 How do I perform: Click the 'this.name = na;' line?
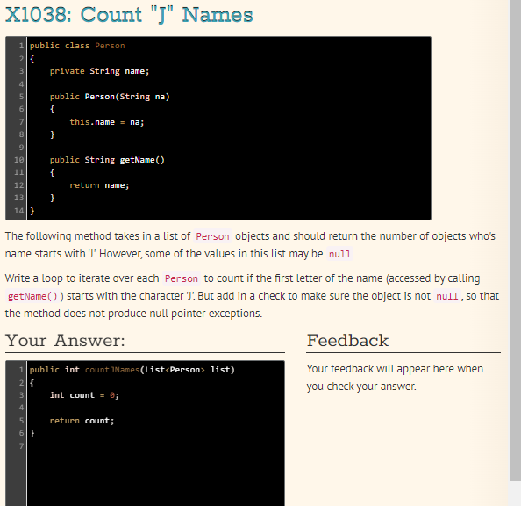point(107,122)
